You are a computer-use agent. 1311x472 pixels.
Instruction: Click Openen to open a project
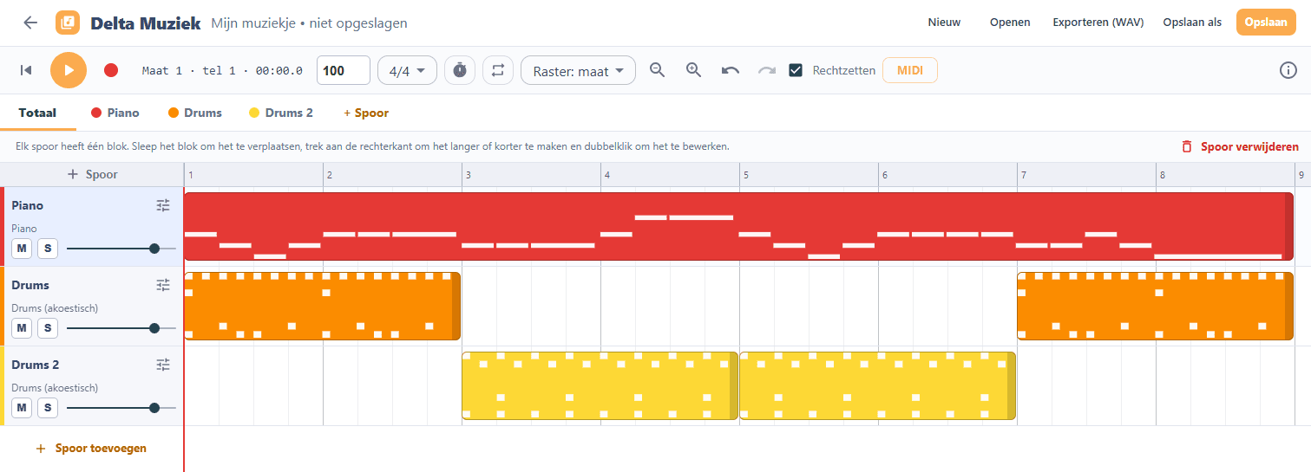click(x=1010, y=23)
